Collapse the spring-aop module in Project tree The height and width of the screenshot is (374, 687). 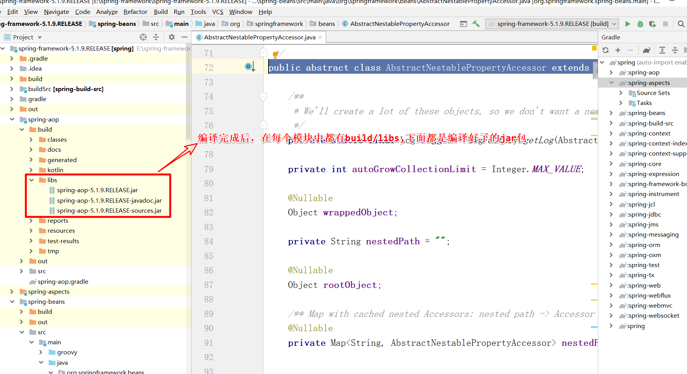[12, 119]
